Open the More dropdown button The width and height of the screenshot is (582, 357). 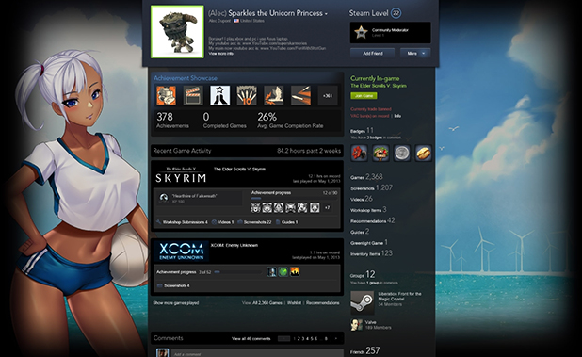(x=415, y=54)
